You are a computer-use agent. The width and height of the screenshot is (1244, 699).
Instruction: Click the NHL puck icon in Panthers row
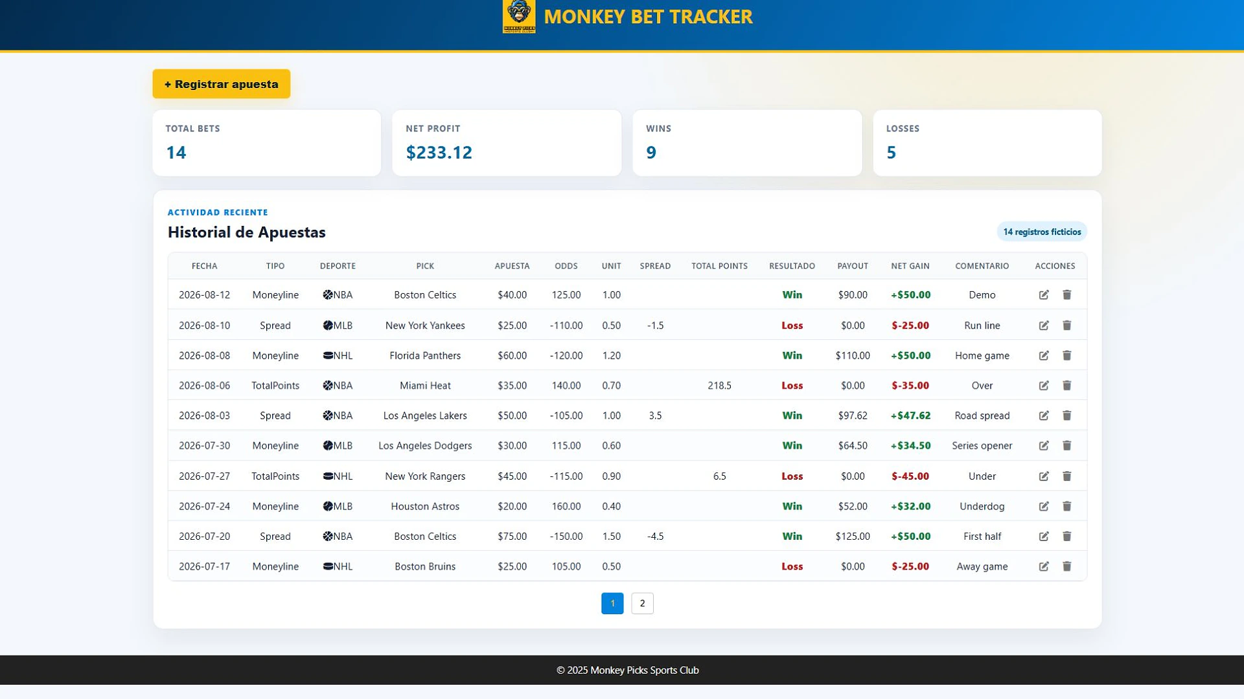click(328, 355)
